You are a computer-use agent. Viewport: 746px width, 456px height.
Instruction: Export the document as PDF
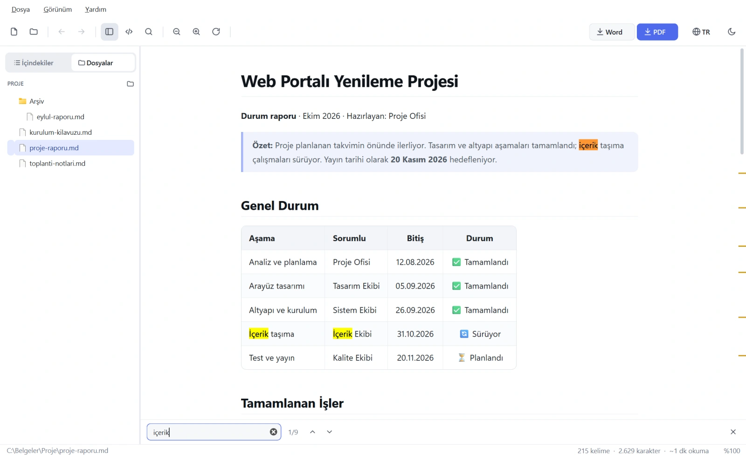[x=657, y=32]
